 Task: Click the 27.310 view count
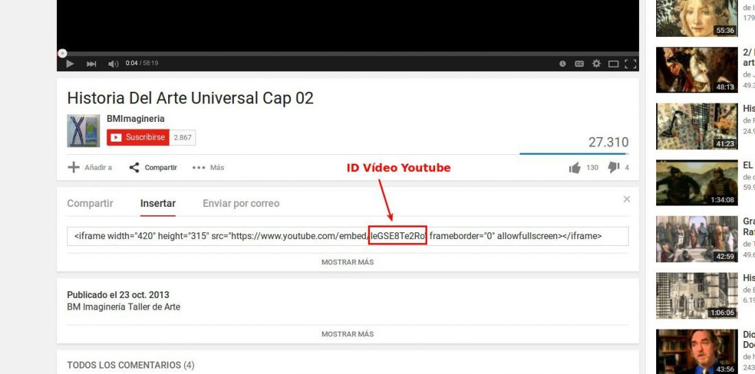click(608, 142)
